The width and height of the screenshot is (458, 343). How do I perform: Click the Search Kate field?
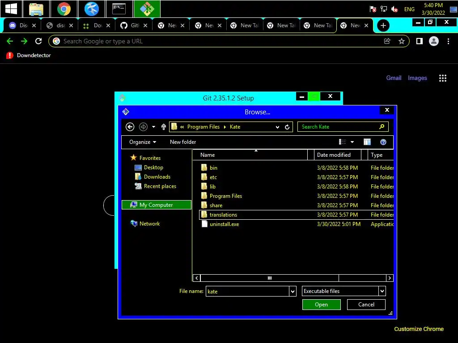click(343, 127)
